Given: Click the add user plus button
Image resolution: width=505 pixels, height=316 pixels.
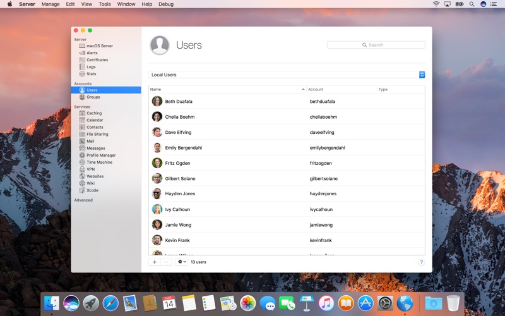Looking at the screenshot, I should 155,262.
